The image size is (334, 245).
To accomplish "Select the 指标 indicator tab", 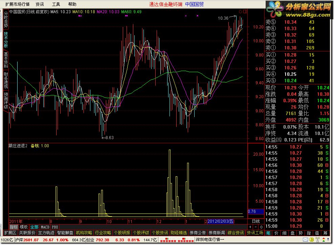I will tap(14, 227).
